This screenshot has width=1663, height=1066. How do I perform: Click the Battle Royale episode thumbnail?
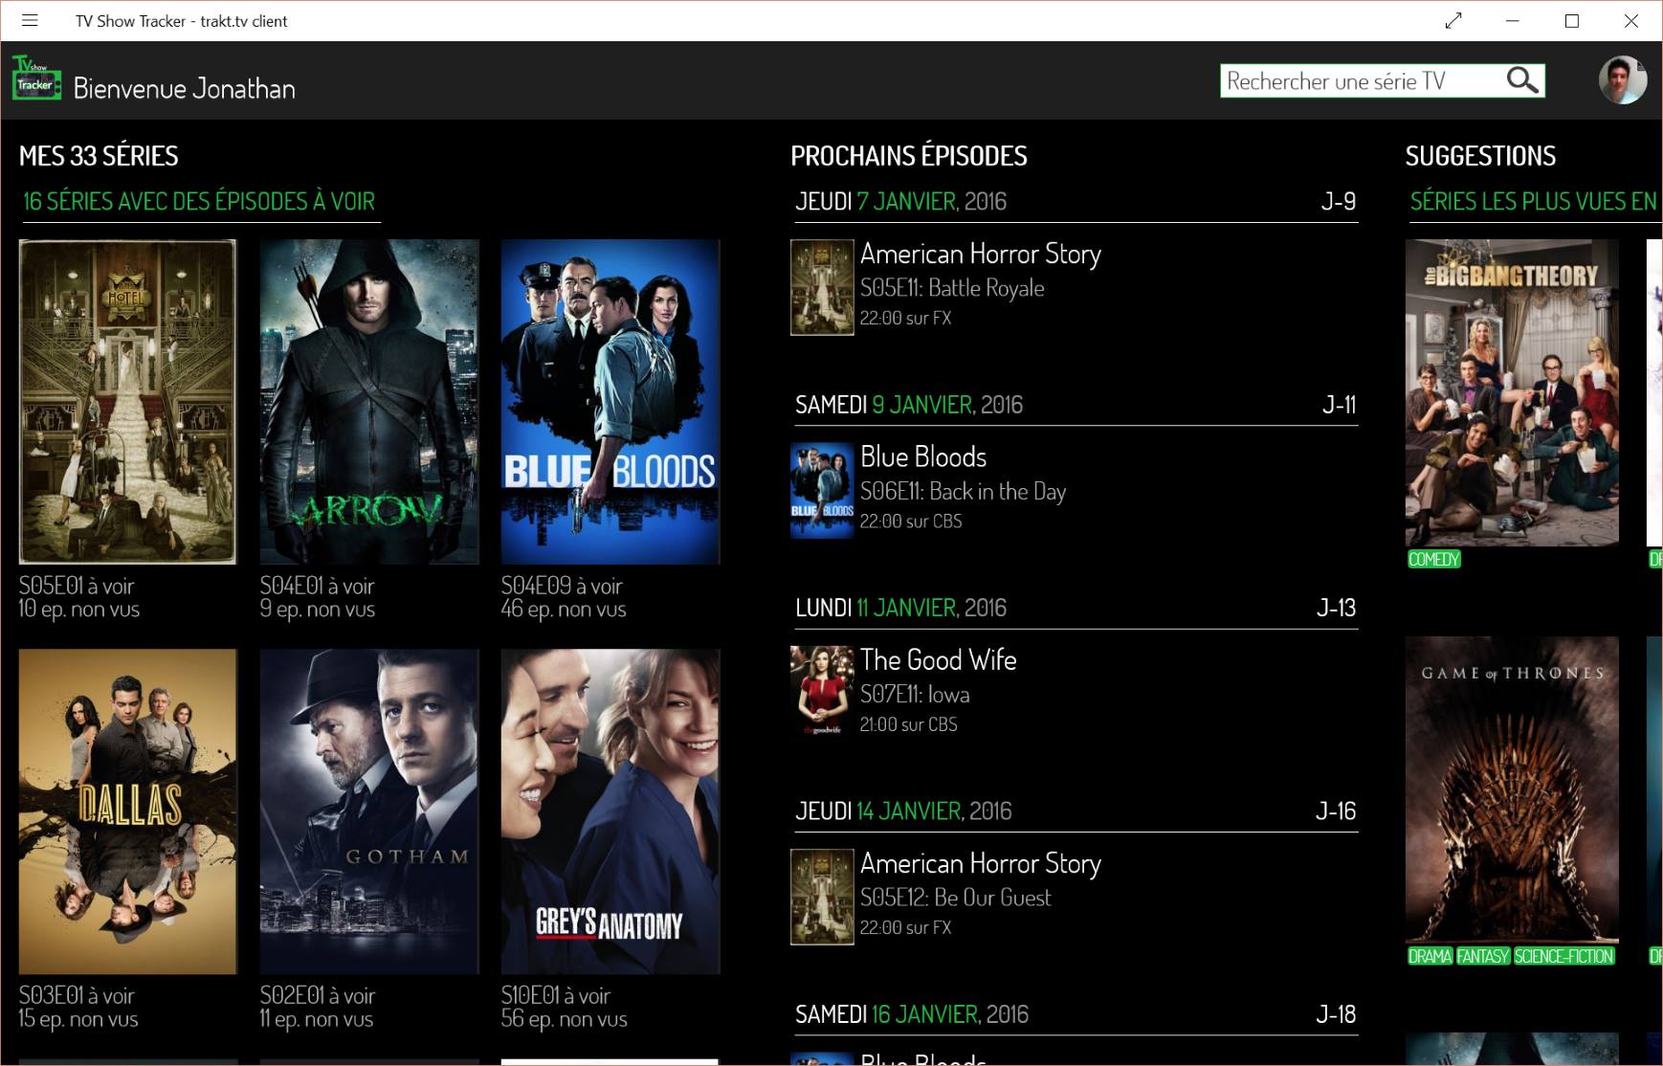pos(822,287)
